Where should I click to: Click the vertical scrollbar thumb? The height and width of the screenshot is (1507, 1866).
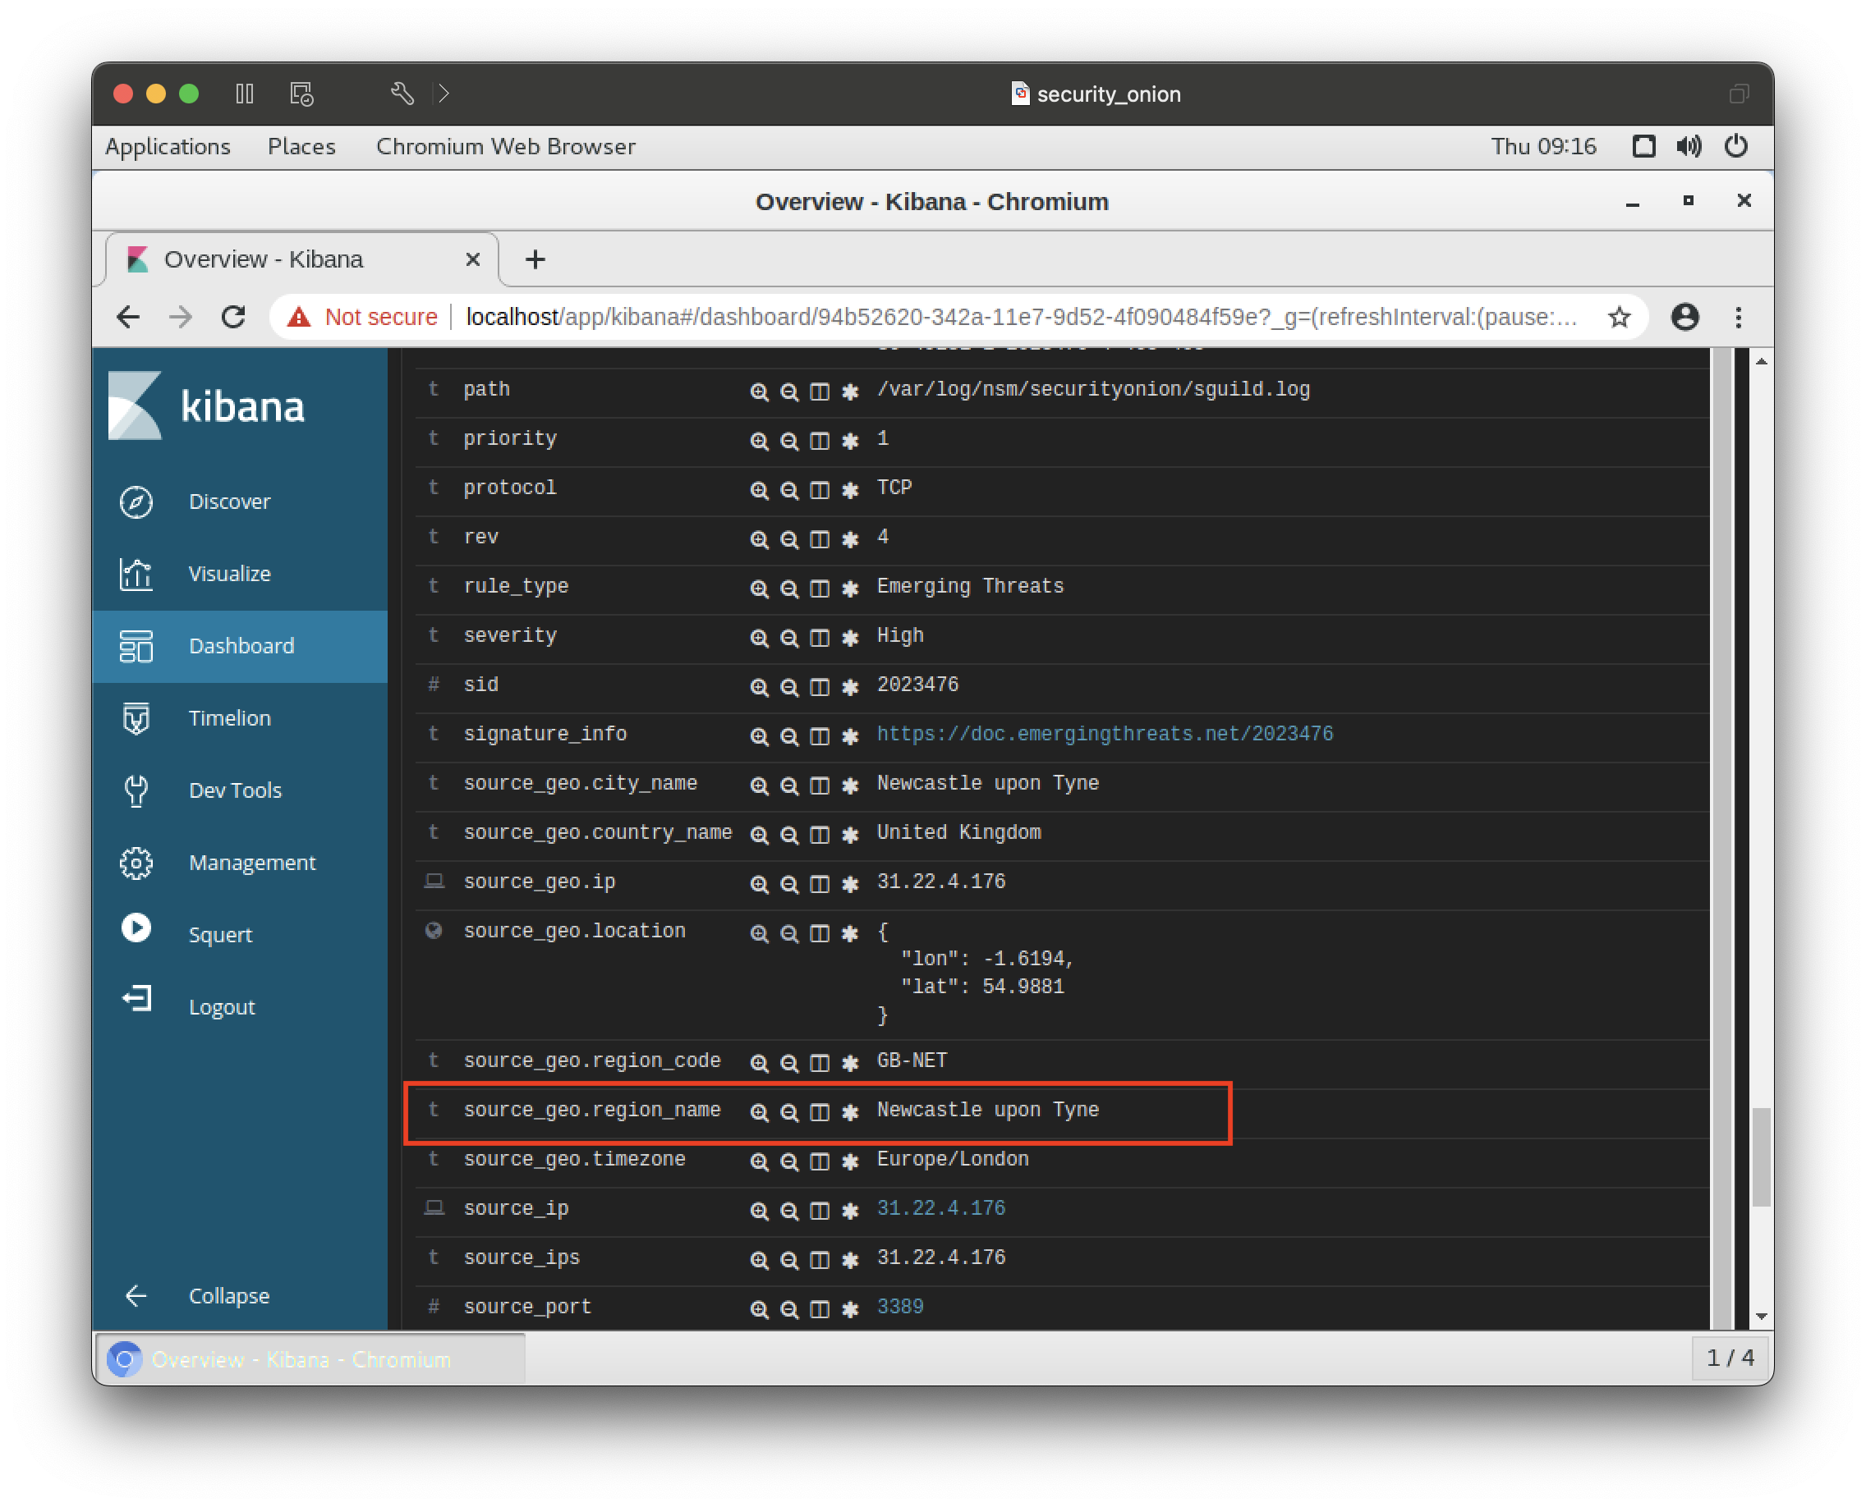(x=1761, y=1157)
